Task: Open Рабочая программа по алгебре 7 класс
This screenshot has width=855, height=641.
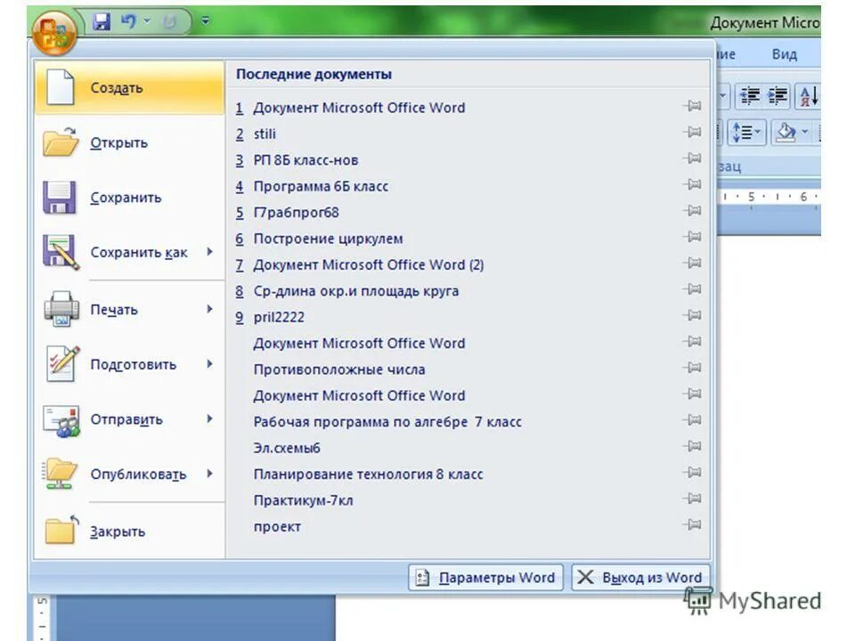Action: pos(468,421)
